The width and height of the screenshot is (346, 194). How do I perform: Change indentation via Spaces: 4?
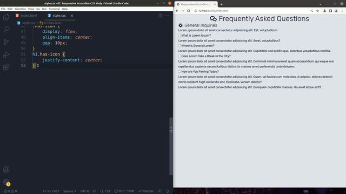pyautogui.click(x=70, y=191)
